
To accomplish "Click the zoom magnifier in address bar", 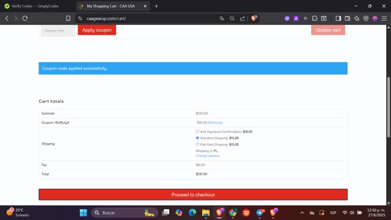I will pos(232,18).
